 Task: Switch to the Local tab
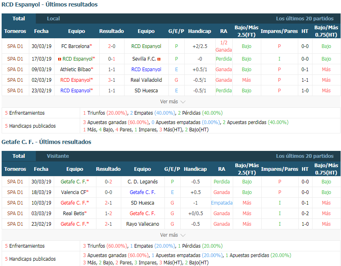(53, 19)
